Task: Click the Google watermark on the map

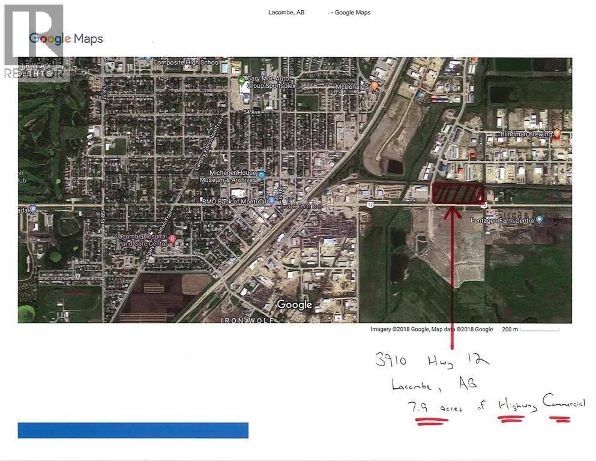Action: coord(294,305)
